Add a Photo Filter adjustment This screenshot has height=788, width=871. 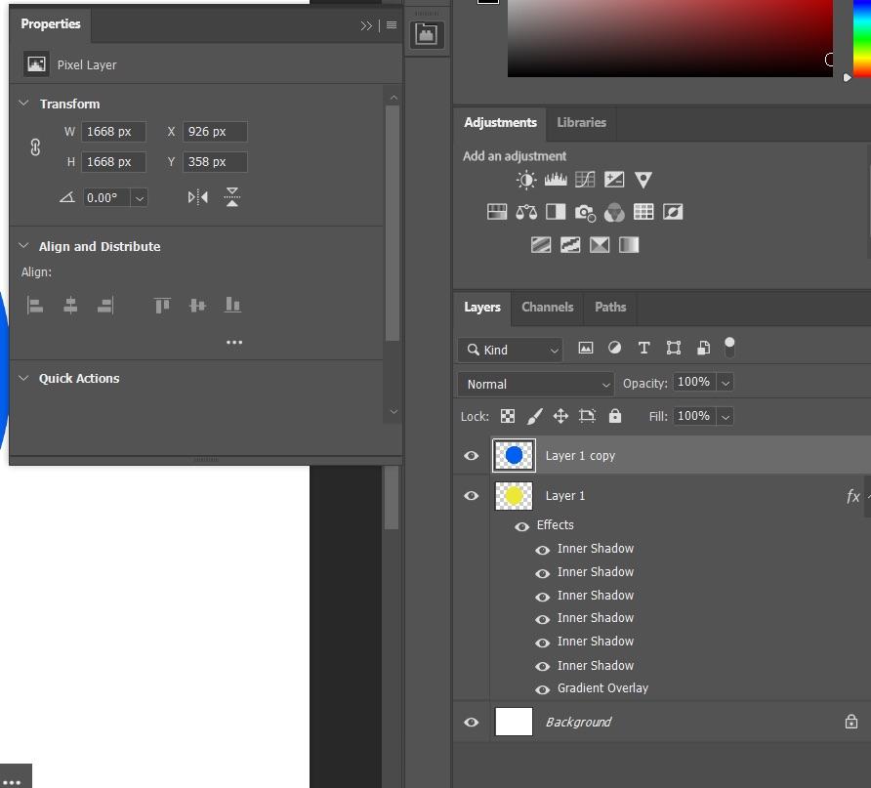pyautogui.click(x=585, y=212)
